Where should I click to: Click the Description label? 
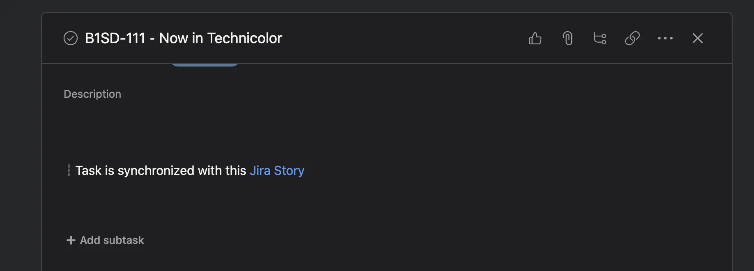pos(92,94)
